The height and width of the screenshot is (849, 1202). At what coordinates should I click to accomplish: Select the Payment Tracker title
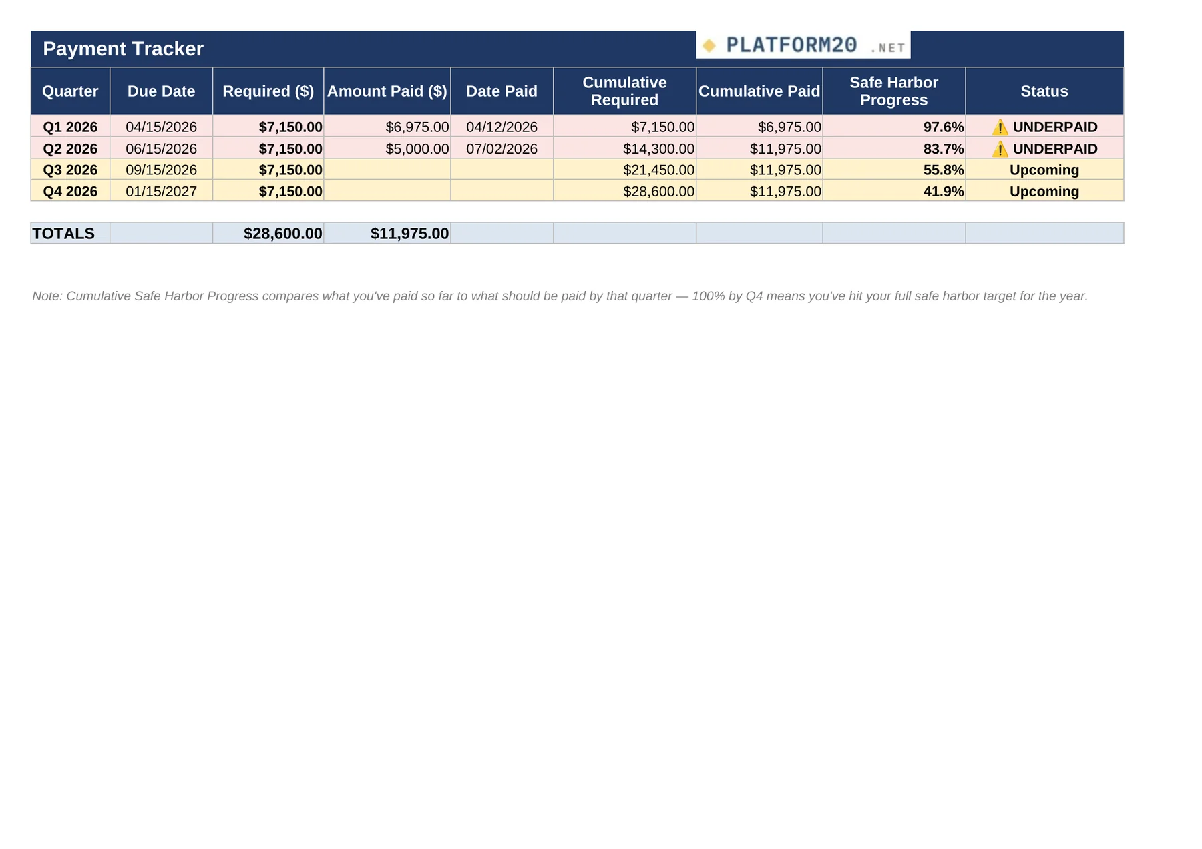pos(123,49)
